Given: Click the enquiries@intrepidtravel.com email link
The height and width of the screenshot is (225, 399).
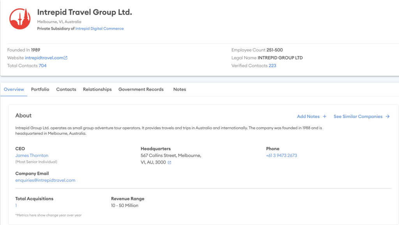Looking at the screenshot, I should pyautogui.click(x=45, y=180).
